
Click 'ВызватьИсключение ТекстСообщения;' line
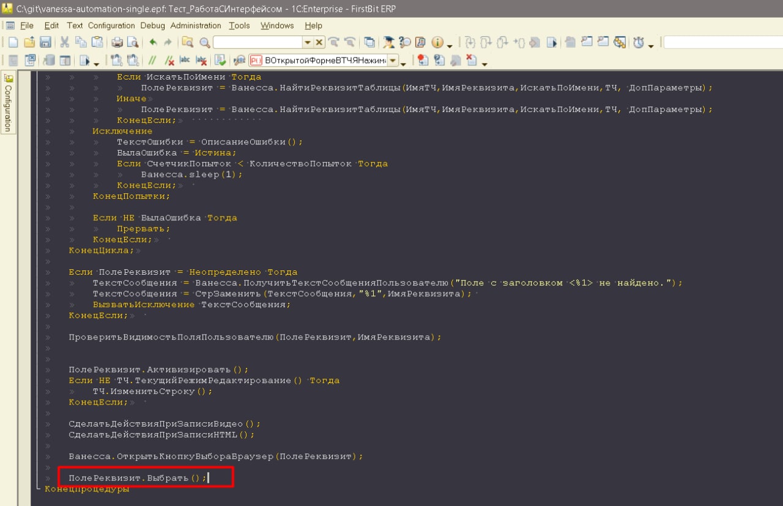[192, 304]
